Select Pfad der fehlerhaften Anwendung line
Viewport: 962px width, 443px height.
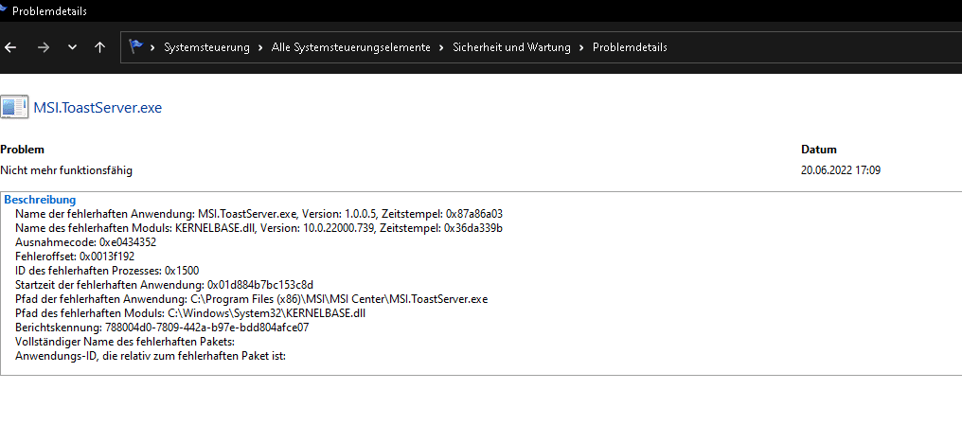pyautogui.click(x=252, y=299)
